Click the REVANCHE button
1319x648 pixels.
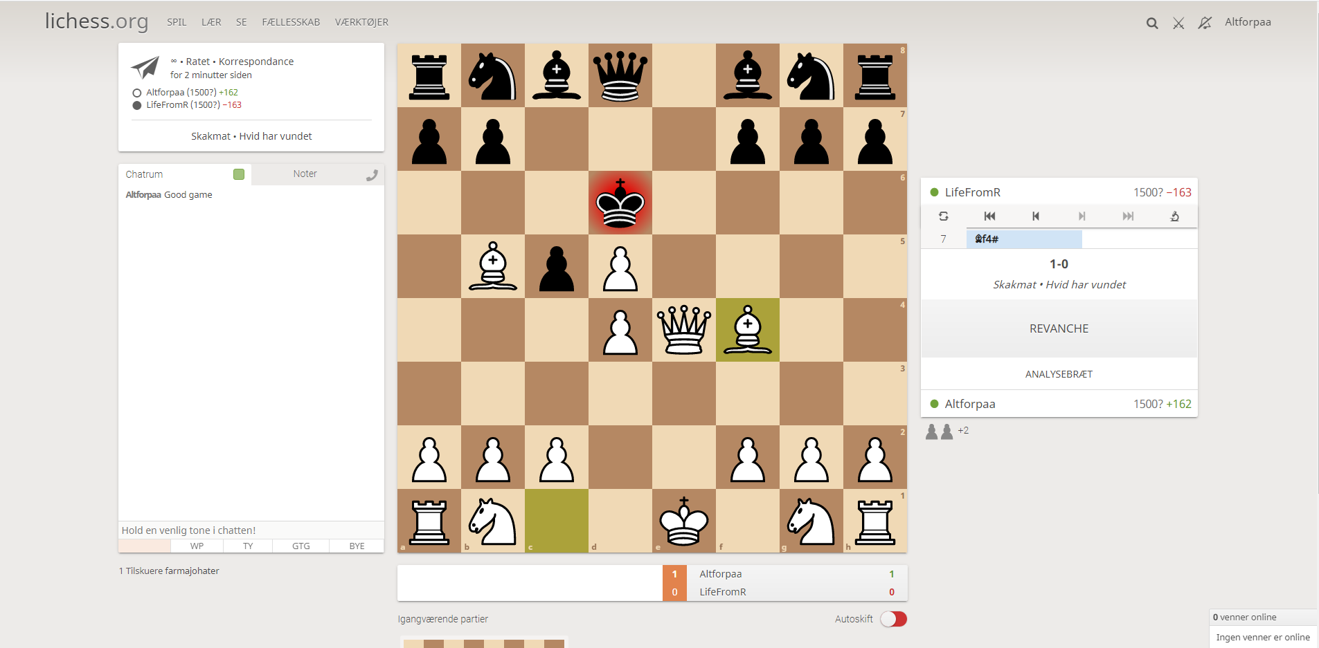[1059, 328]
